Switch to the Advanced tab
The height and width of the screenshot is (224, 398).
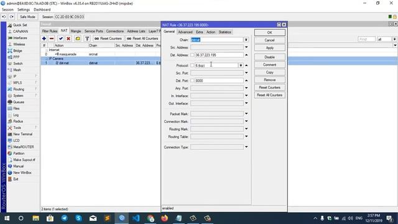(x=185, y=32)
